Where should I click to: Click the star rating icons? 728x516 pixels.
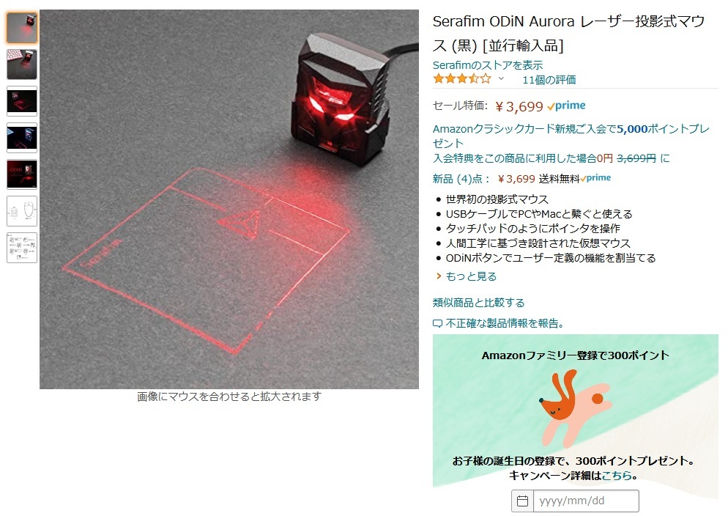tap(462, 79)
